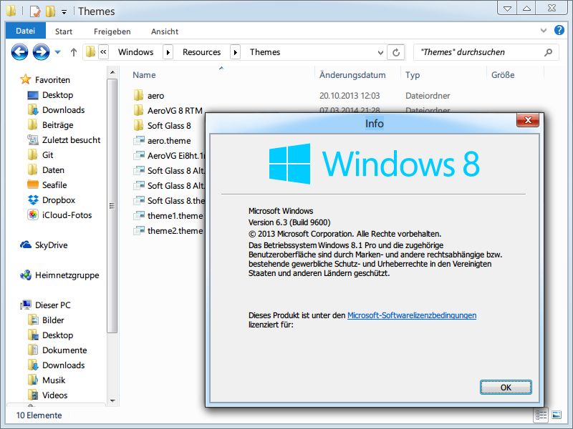Select the theme2.theme file
The width and height of the screenshot is (573, 429).
click(x=168, y=230)
